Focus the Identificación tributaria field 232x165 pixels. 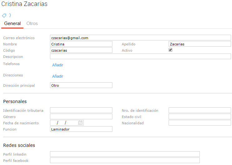[81, 110]
